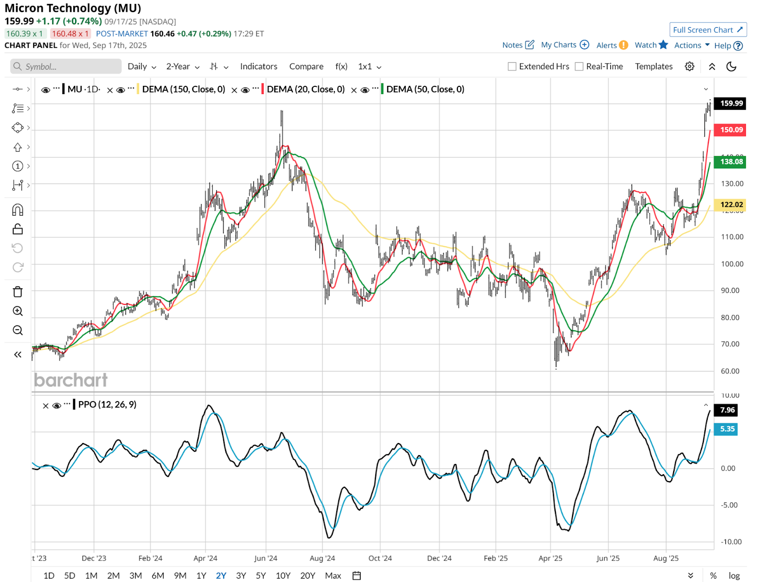Toggle the magnet snap mode

[18, 210]
